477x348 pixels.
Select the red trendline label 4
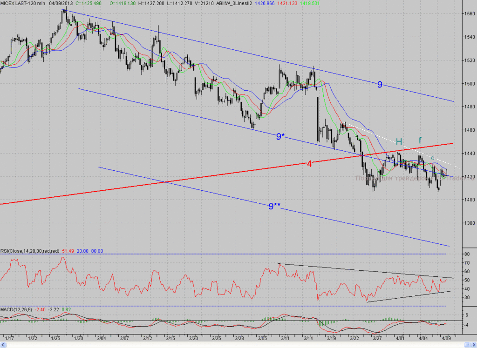tap(309, 164)
